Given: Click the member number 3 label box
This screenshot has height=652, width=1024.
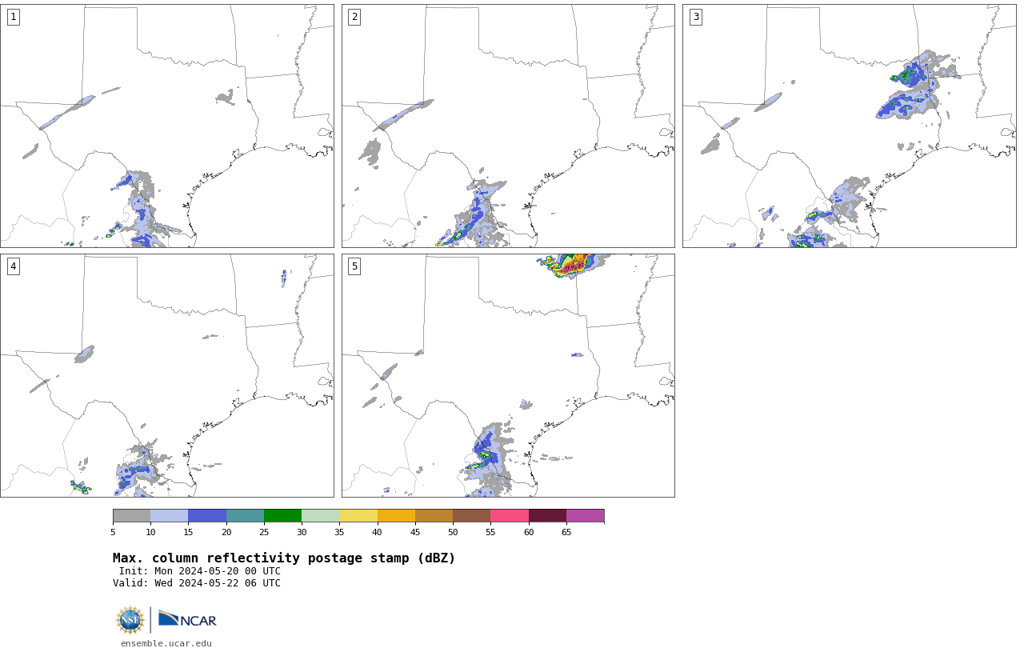Looking at the screenshot, I should point(695,17).
